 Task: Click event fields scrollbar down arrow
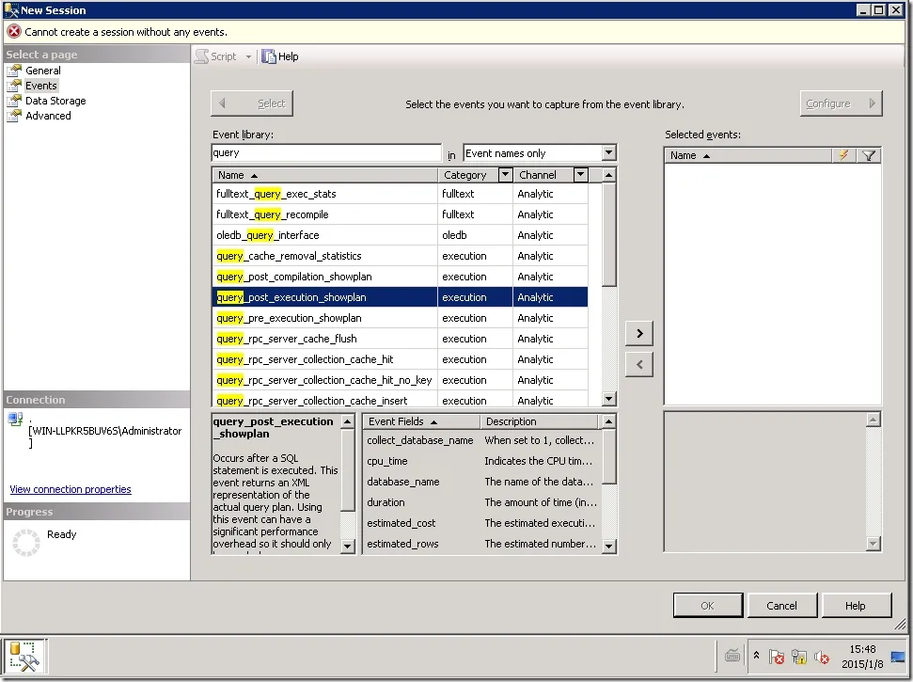[608, 546]
